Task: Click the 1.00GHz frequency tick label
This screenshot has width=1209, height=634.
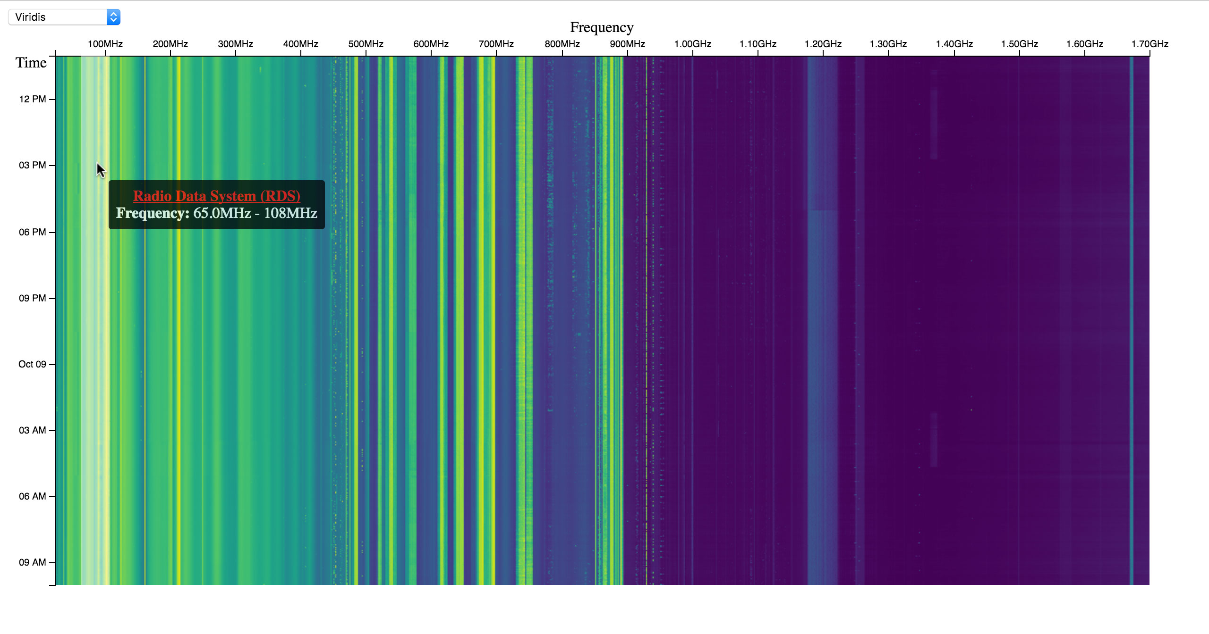Action: (692, 44)
